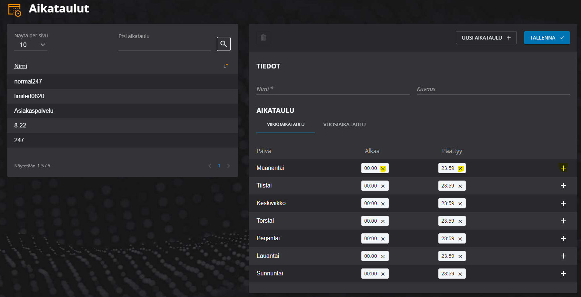581x297 pixels.
Task: Add a time slot for Sunnuntai
Action: tap(563, 274)
